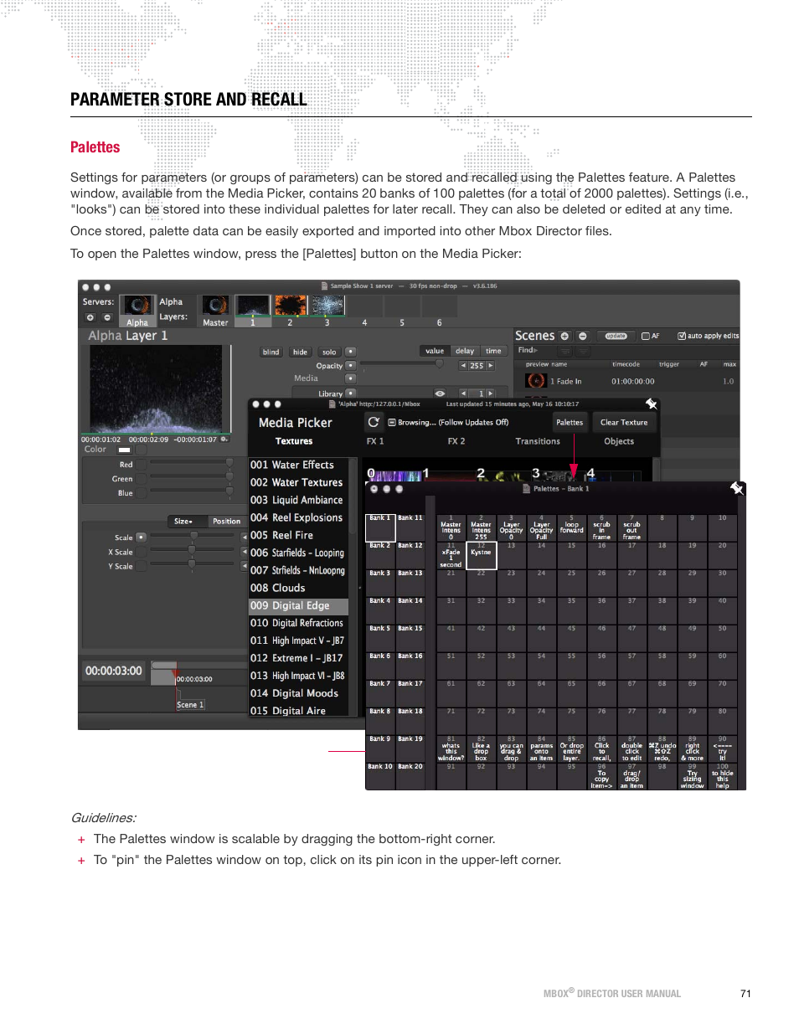
Task: Select the Master layer thumbnail
Action: point(215,310)
